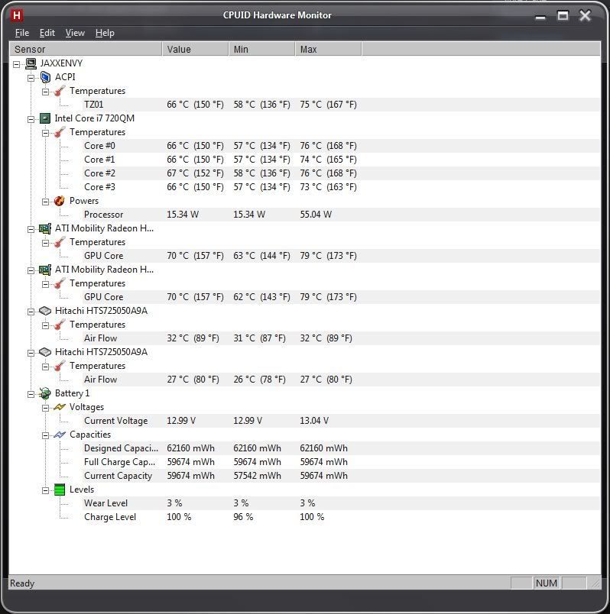This screenshot has height=614, width=610.
Task: Select the Core #2 row
Action: point(341,173)
